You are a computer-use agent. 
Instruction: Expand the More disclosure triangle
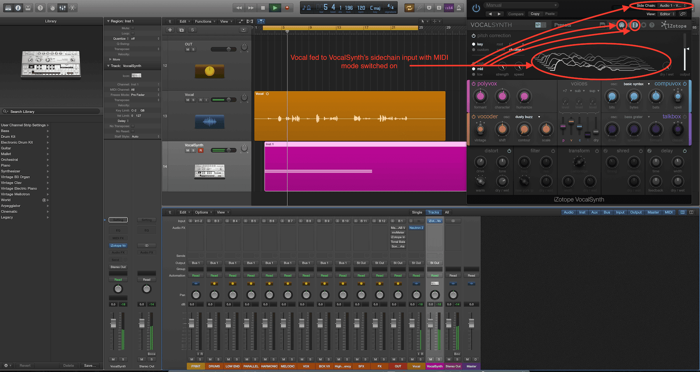110,59
